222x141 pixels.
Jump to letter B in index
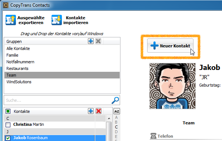pos(116,122)
